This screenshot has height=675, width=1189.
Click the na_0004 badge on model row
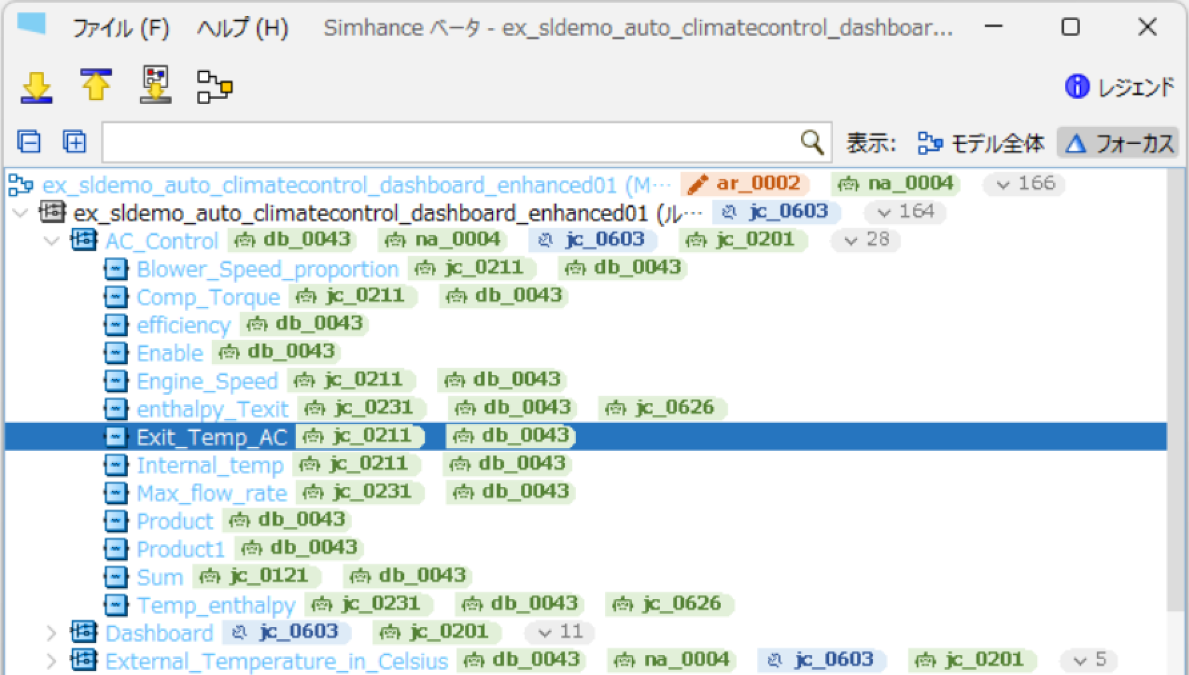[896, 183]
